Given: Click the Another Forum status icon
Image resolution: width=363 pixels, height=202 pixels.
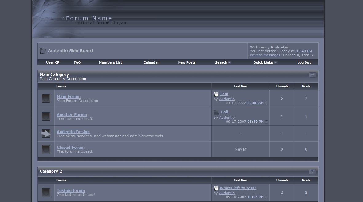Looking at the screenshot, I should pyautogui.click(x=46, y=116).
